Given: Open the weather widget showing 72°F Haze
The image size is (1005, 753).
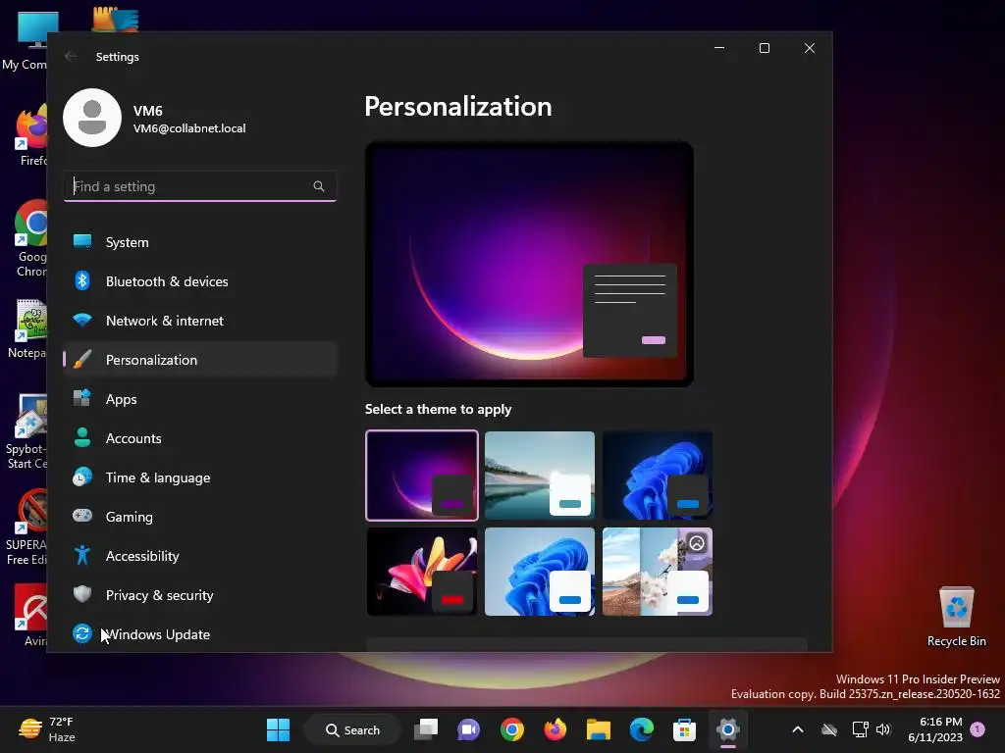Looking at the screenshot, I should 47,729.
